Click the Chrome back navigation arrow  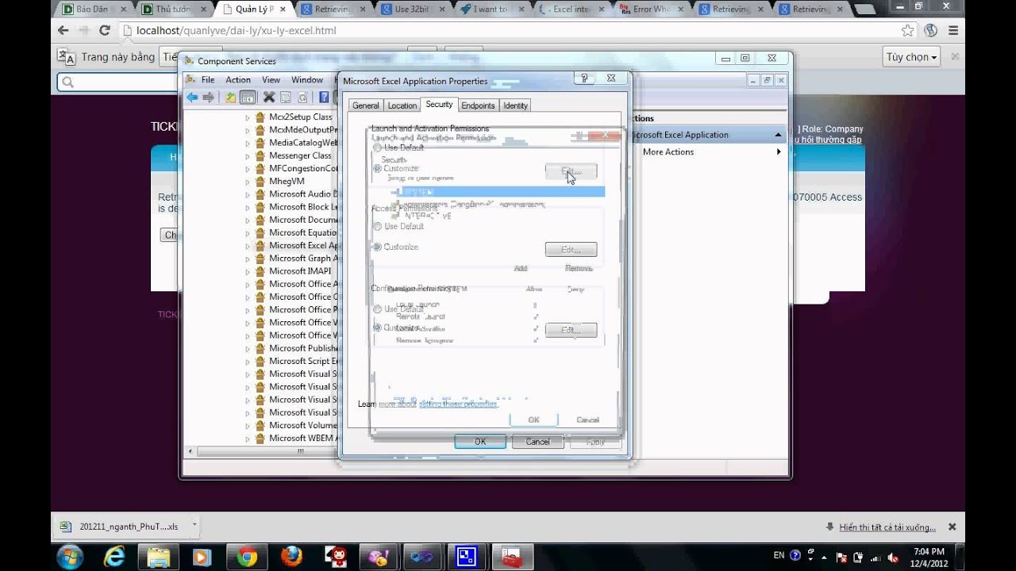tap(63, 30)
